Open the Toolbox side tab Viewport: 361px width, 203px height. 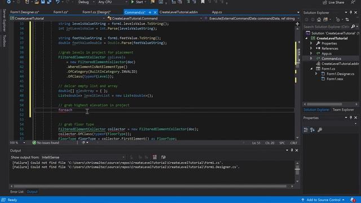(4, 41)
